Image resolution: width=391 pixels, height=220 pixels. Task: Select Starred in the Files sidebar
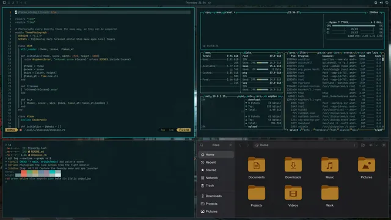(x=216, y=170)
